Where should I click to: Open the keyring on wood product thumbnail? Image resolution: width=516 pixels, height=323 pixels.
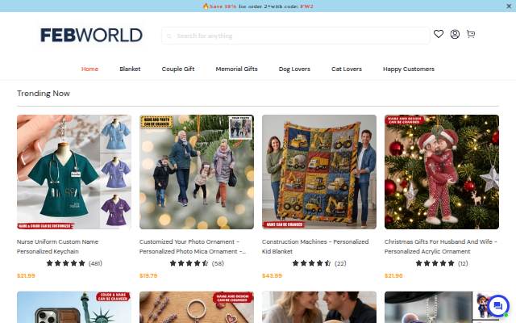pos(197,307)
